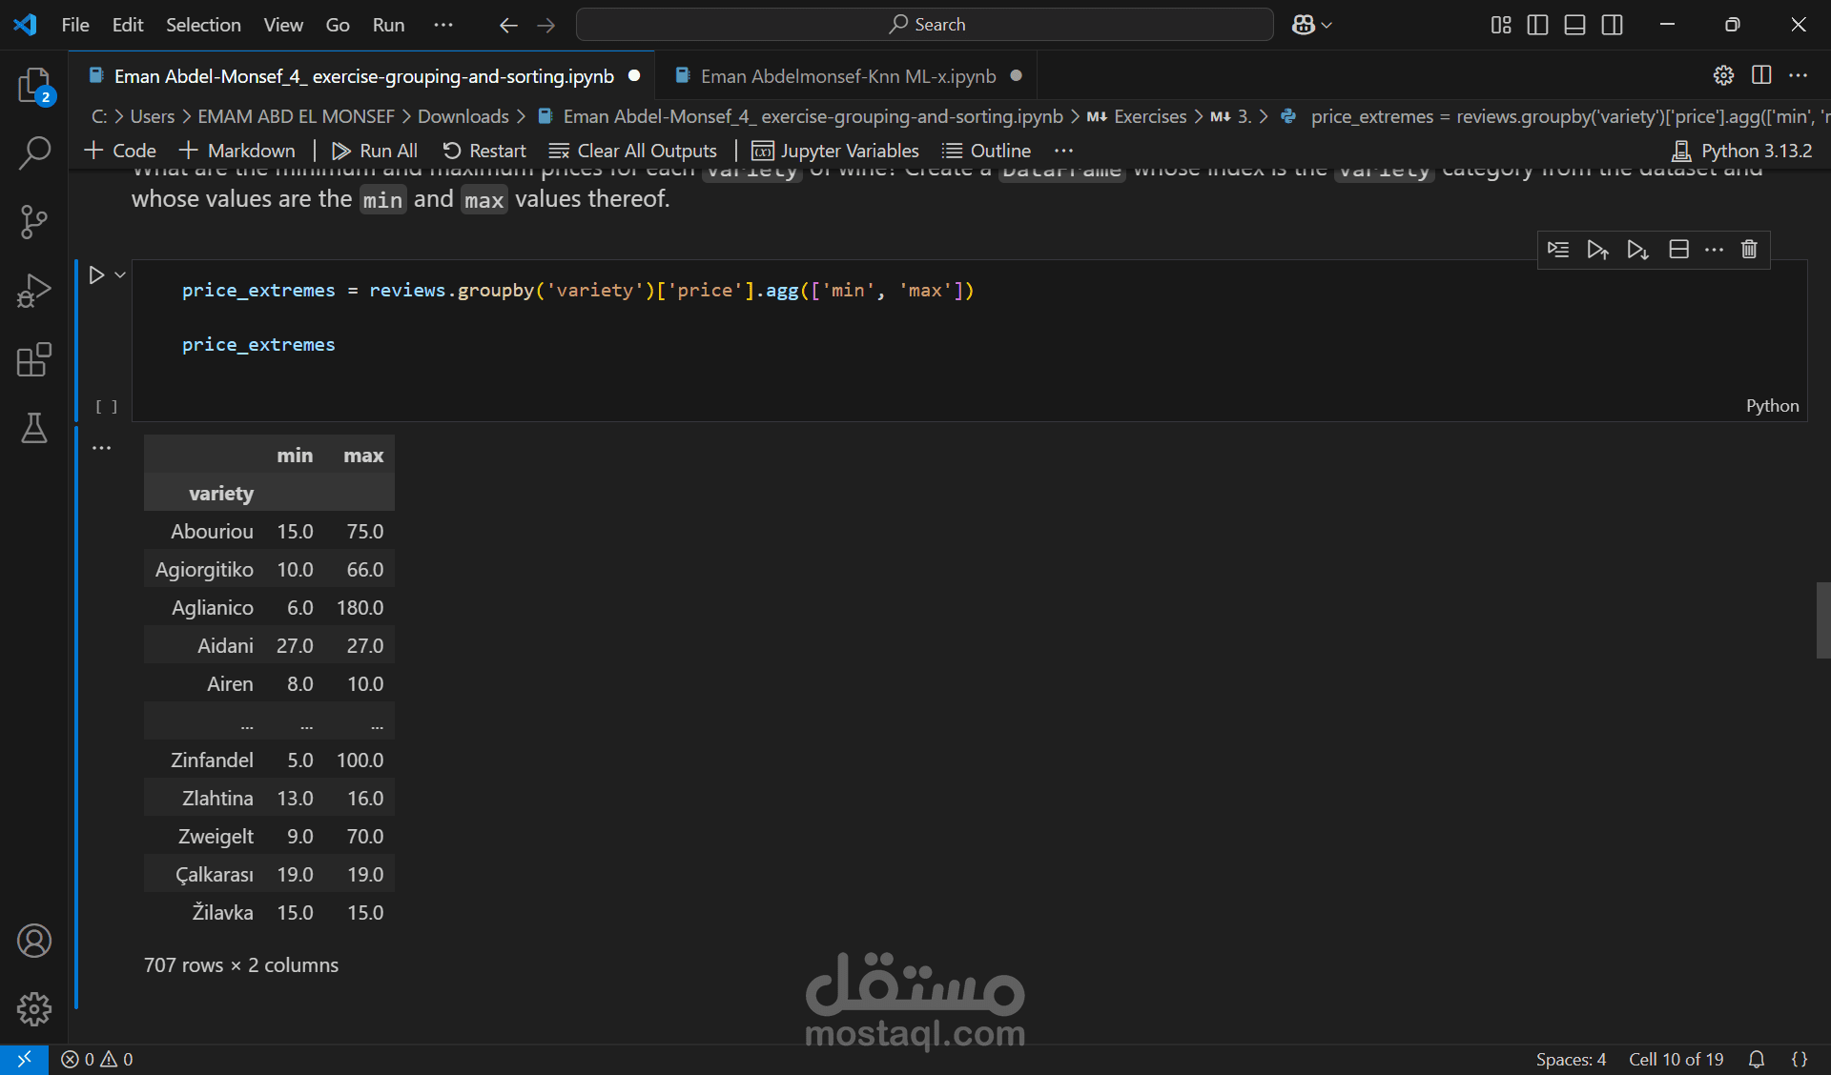Toggle the primary side bar layout
This screenshot has height=1075, width=1831.
pyautogui.click(x=1537, y=25)
